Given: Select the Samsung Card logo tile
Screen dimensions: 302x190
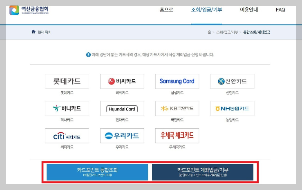Looking at the screenshot, I should point(177,81).
